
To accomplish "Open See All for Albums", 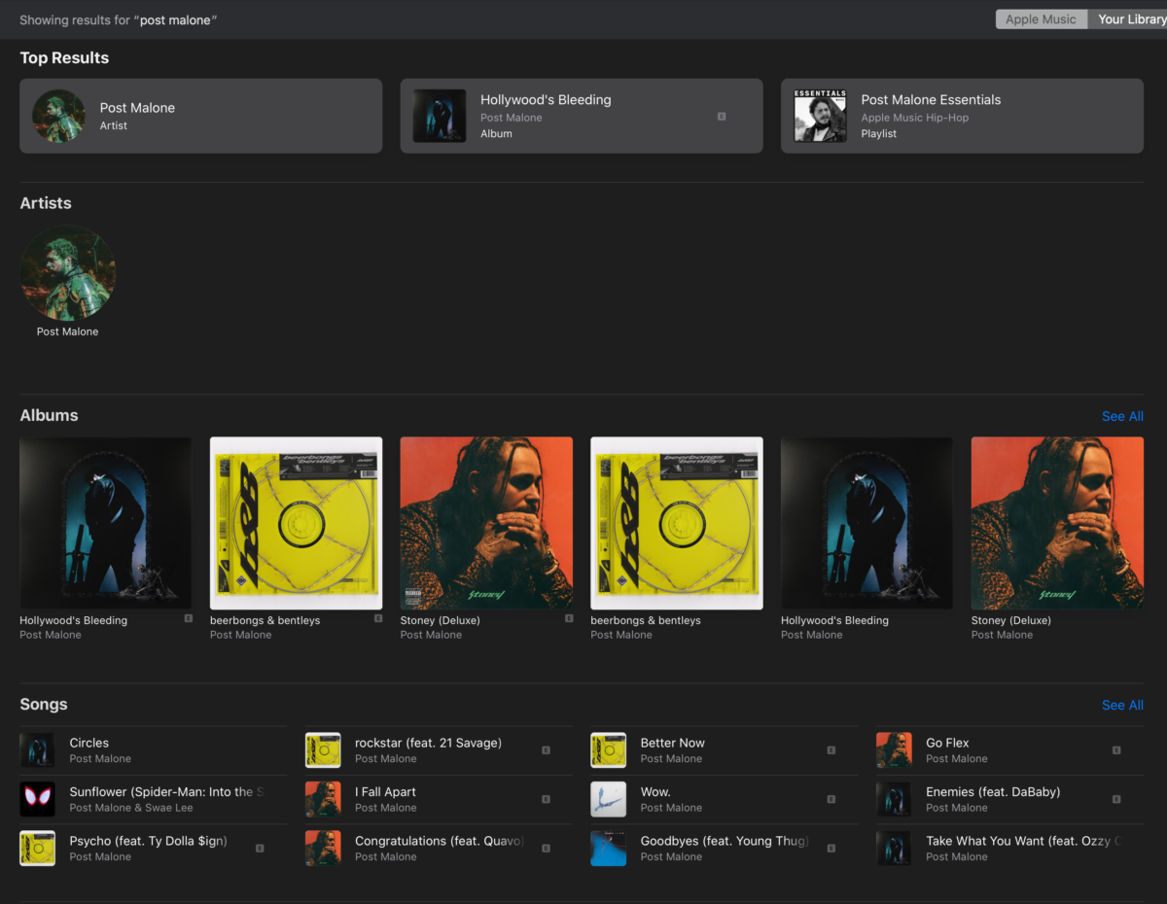I will (1122, 416).
